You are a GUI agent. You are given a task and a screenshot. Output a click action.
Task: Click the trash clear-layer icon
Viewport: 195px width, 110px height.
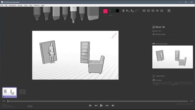[x=123, y=11]
